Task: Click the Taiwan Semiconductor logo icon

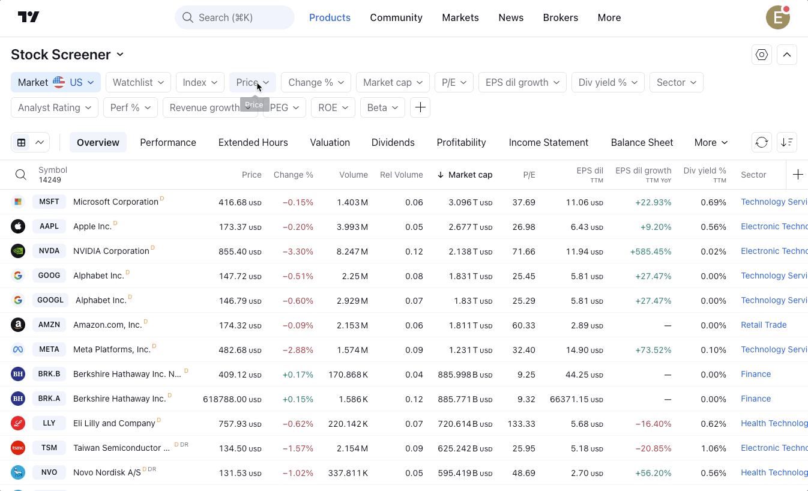Action: [18, 448]
